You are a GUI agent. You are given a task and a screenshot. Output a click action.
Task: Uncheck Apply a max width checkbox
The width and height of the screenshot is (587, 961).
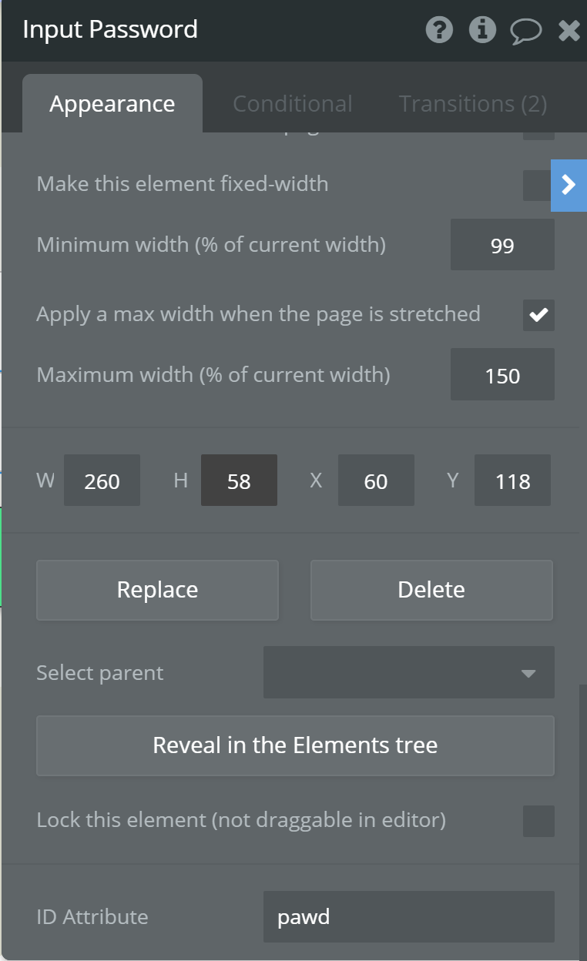tap(538, 315)
